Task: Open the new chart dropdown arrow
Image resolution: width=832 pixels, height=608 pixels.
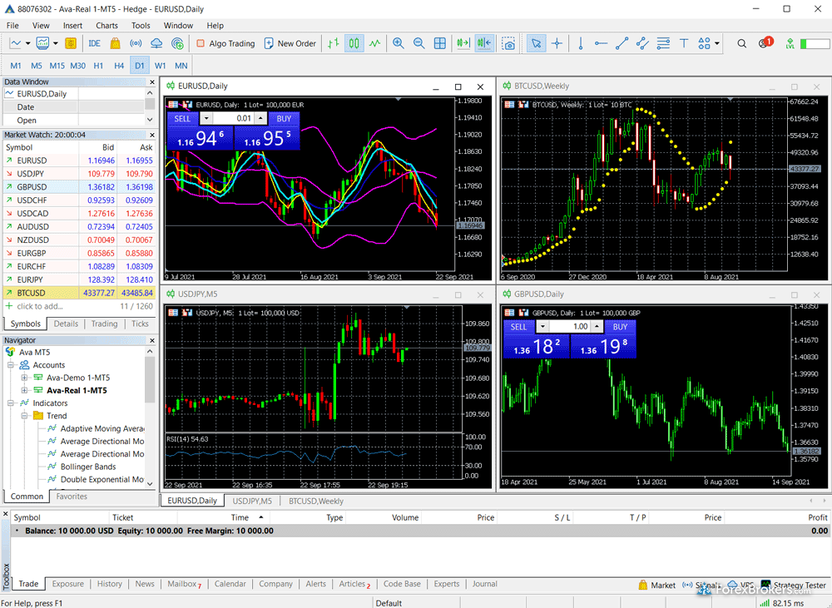Action: [27, 43]
